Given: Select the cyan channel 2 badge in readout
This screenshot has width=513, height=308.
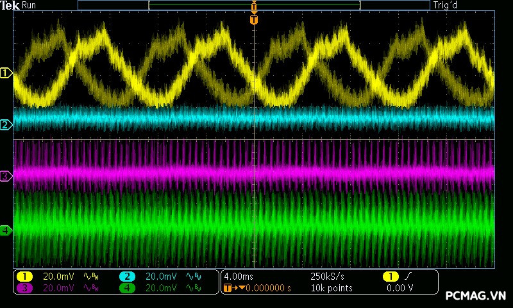Looking at the screenshot, I should point(128,277).
